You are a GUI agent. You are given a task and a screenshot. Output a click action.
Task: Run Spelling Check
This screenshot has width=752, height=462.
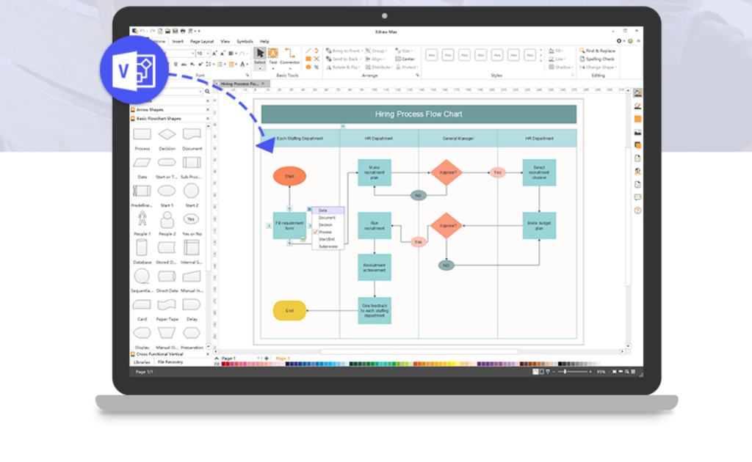tap(597, 59)
